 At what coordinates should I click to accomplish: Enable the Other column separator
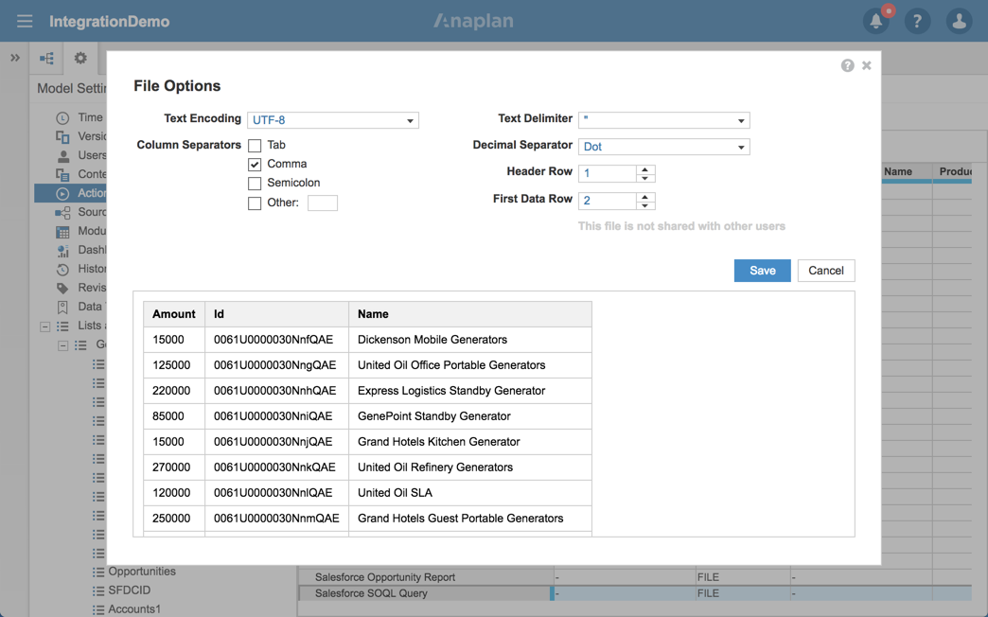255,203
